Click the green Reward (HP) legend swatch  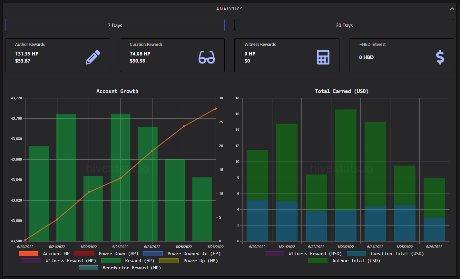coord(111,261)
